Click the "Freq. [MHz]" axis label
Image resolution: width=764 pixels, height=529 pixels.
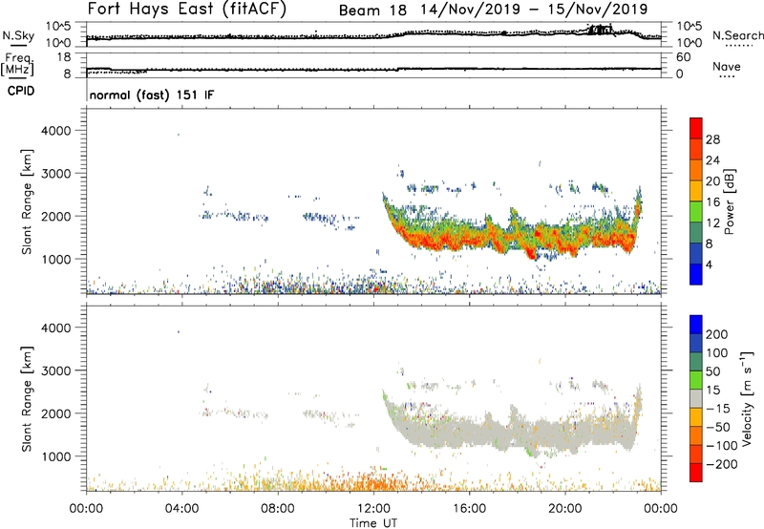pos(18,64)
